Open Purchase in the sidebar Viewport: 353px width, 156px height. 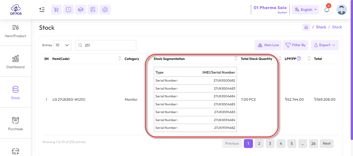16,123
